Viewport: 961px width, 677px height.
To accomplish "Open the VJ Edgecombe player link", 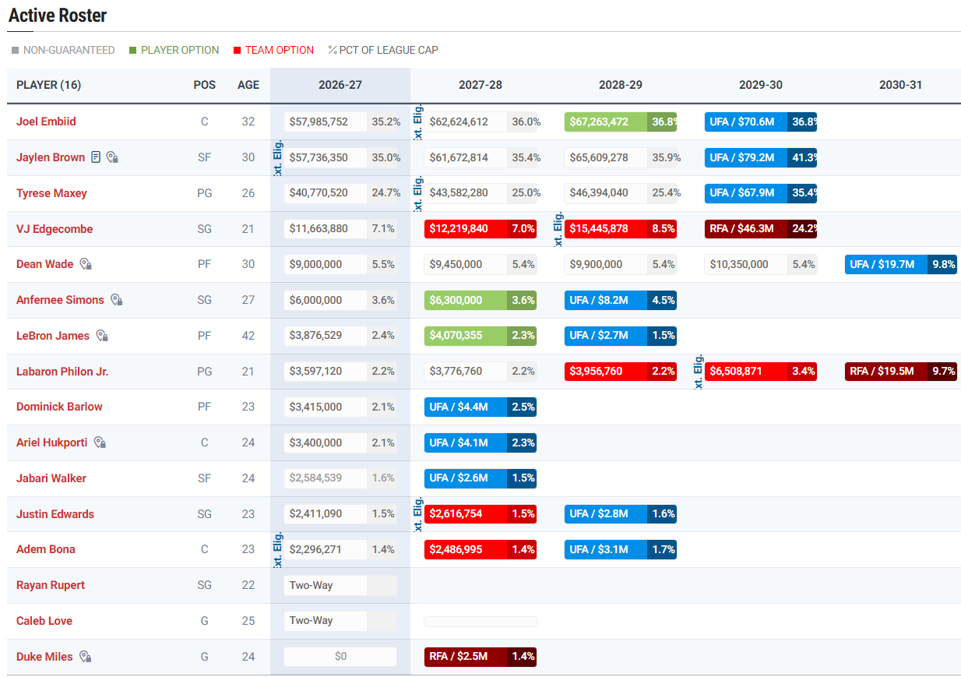I will coord(55,229).
